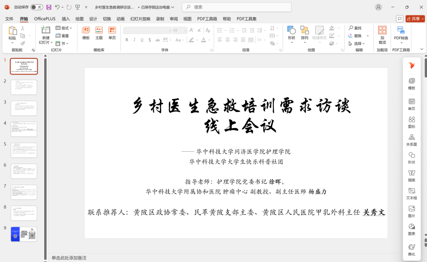Image resolution: width=427 pixels, height=262 pixels.
Task: Click the PDF转换 convert icon
Action: (x=400, y=30)
